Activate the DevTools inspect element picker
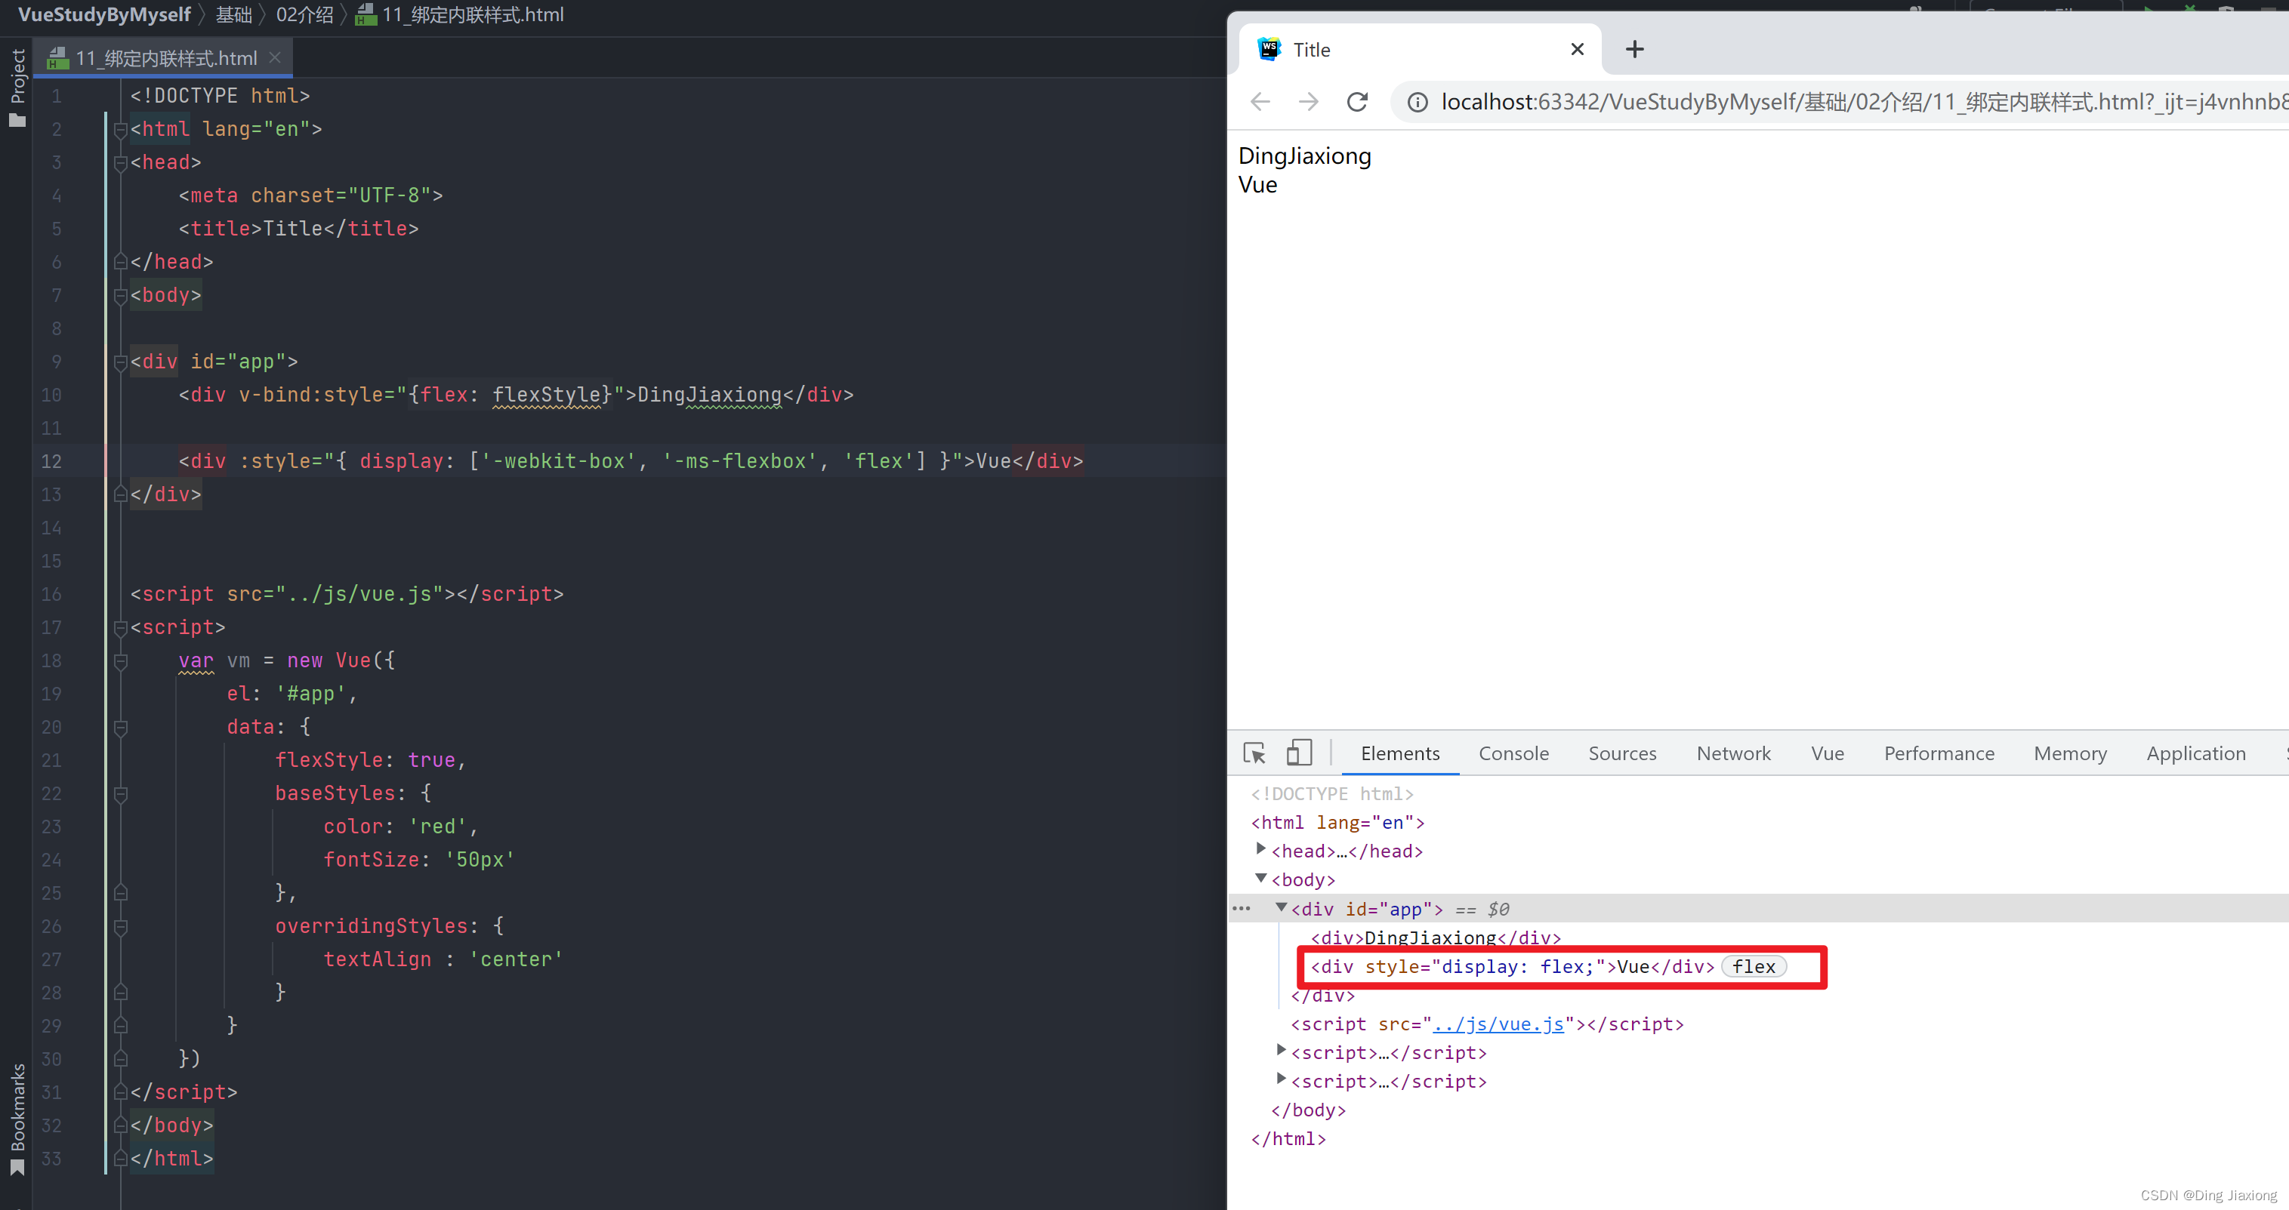This screenshot has height=1210, width=2289. (1254, 753)
